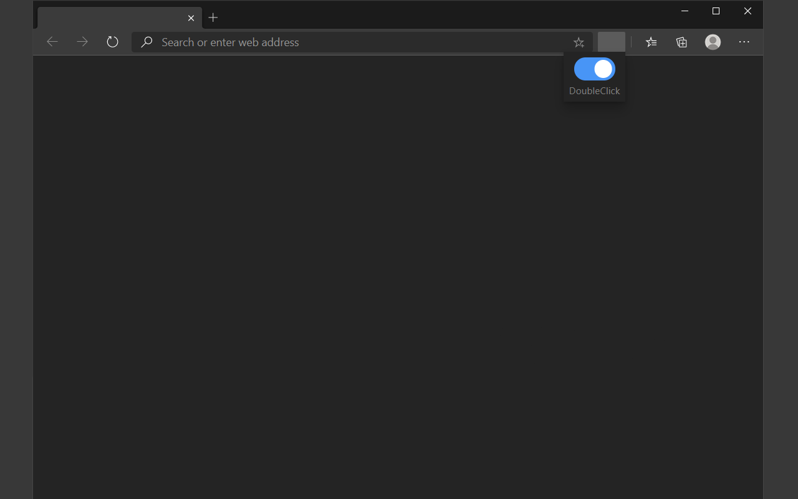Click the gray extension button in toolbar
Viewport: 798px width, 499px height.
pyautogui.click(x=612, y=42)
